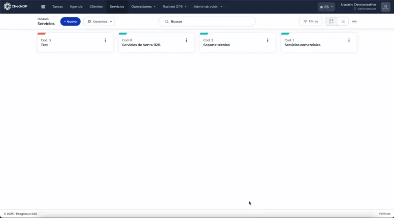Focus the Buscar search field
This screenshot has width=394, height=218.
(207, 22)
